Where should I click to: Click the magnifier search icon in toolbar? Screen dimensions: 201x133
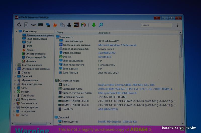point(101,25)
